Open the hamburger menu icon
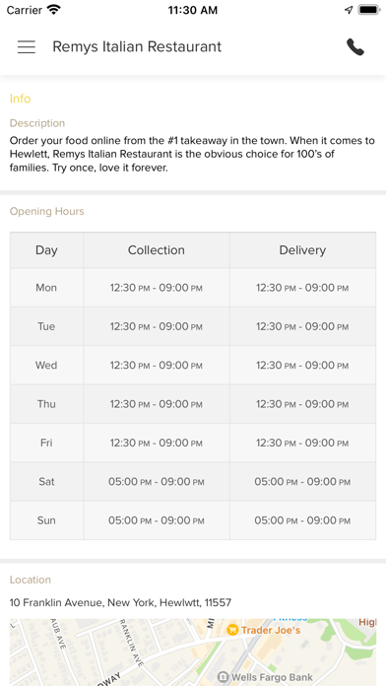The height and width of the screenshot is (686, 386). [x=27, y=46]
